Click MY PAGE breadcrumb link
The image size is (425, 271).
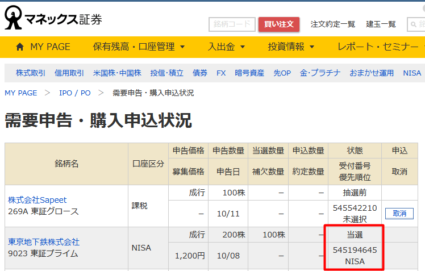[x=21, y=93]
